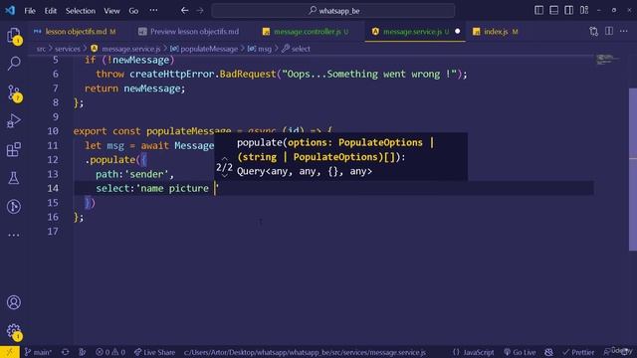Open the Accounts menu

14,302
